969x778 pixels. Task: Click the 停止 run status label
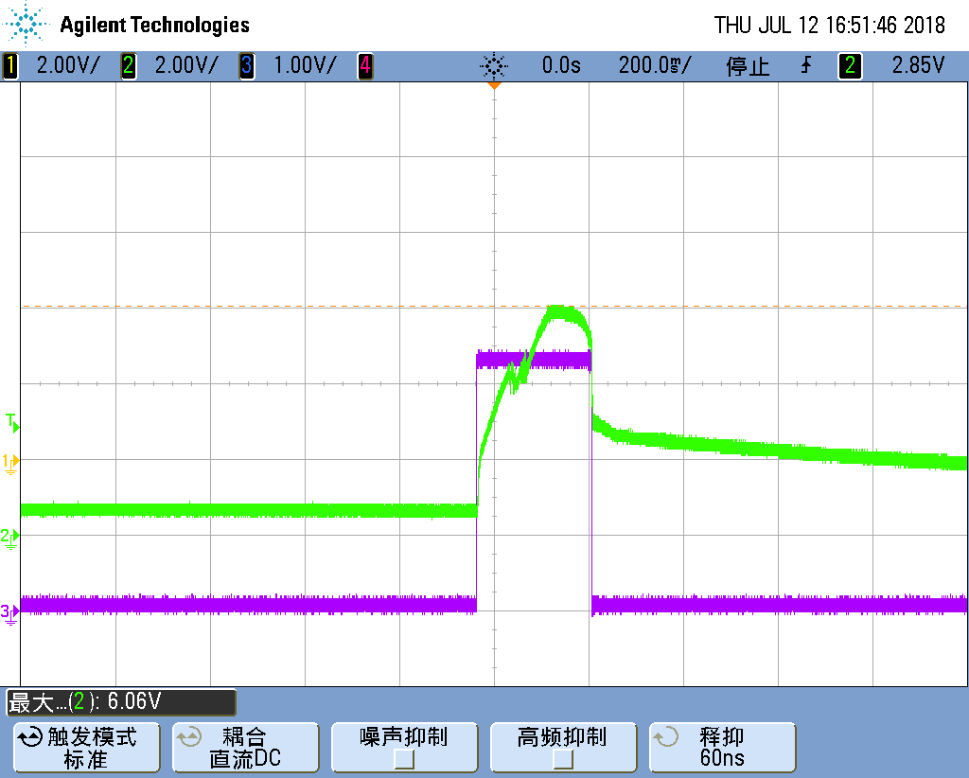coord(748,66)
